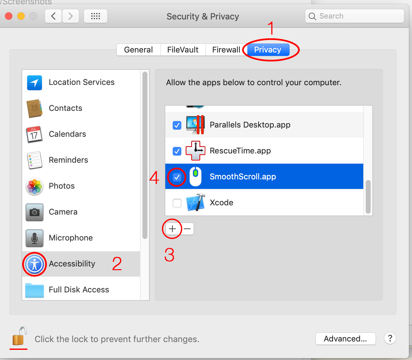412x360 pixels.
Task: Choose the Camera icon in list
Action: click(35, 212)
